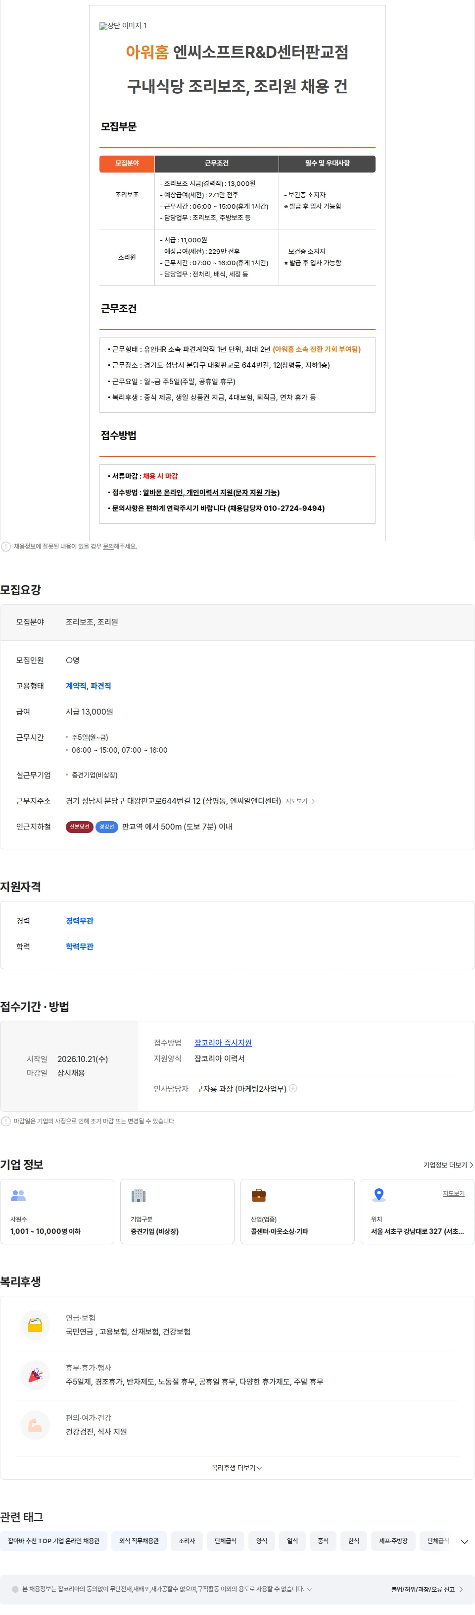Viewport: 475px width, 1615px height.
Task: Click the employees icon in the 사원수 card
Action: pyautogui.click(x=18, y=1195)
